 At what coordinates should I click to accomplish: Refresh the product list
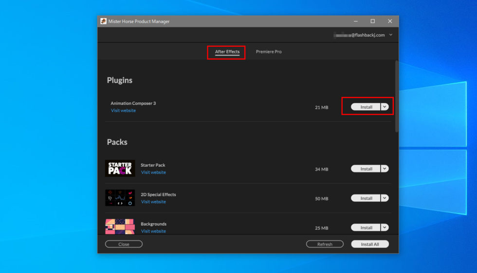(325, 244)
